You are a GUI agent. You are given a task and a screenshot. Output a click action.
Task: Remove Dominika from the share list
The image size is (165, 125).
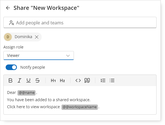coord(37,37)
